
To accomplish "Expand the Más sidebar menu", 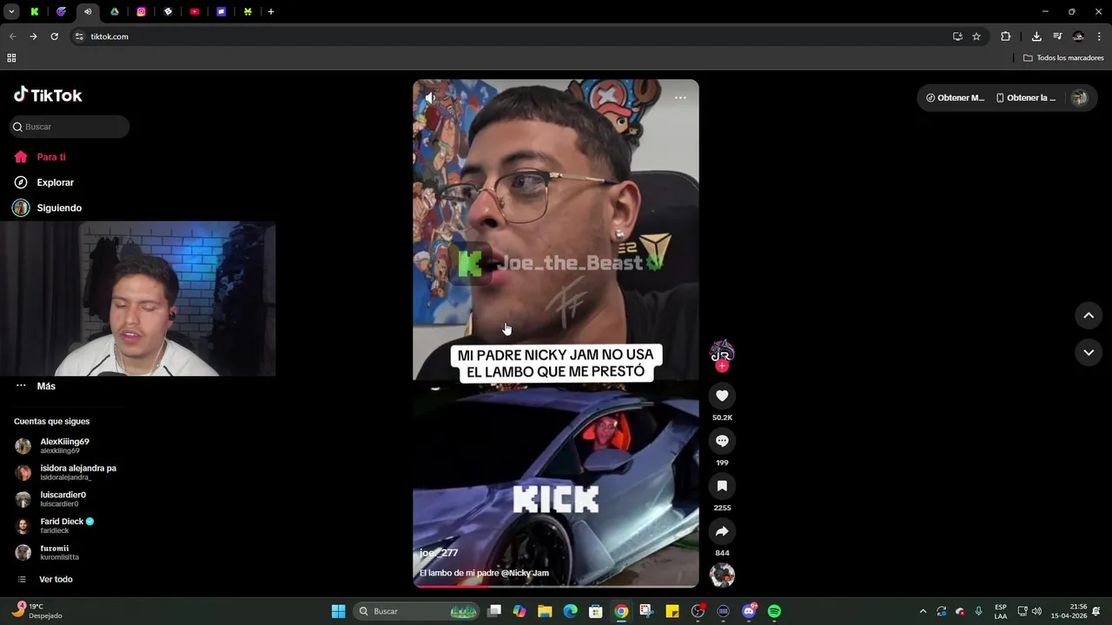I will [x=46, y=386].
